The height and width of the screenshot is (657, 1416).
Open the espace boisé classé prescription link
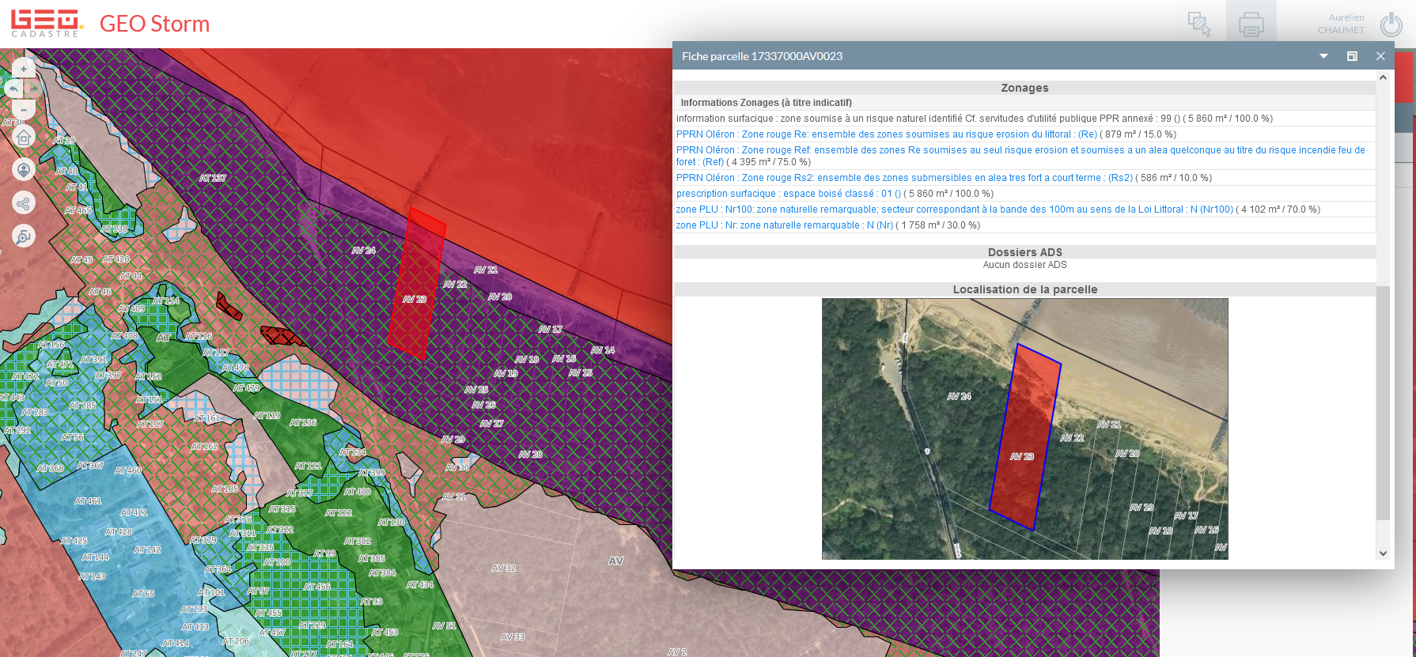(789, 194)
